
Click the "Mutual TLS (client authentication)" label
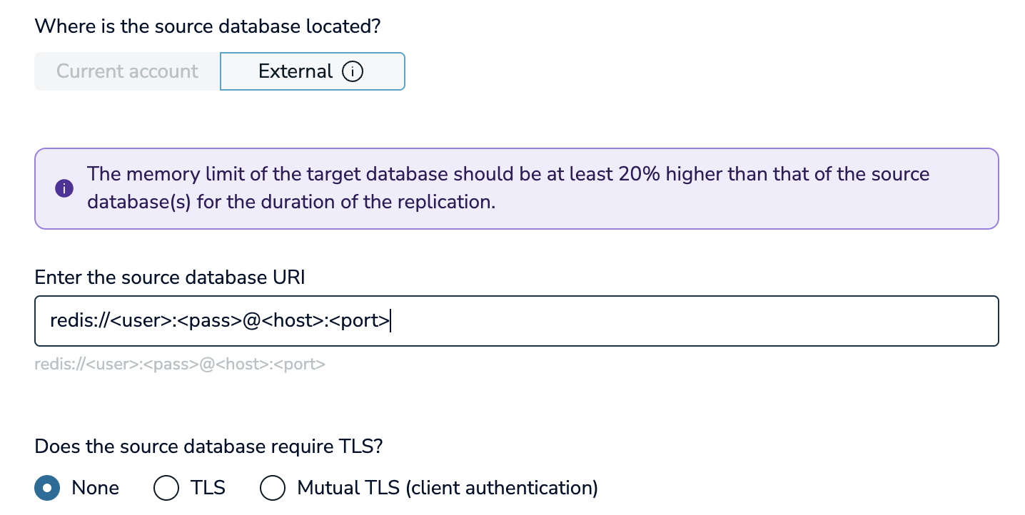[448, 488]
